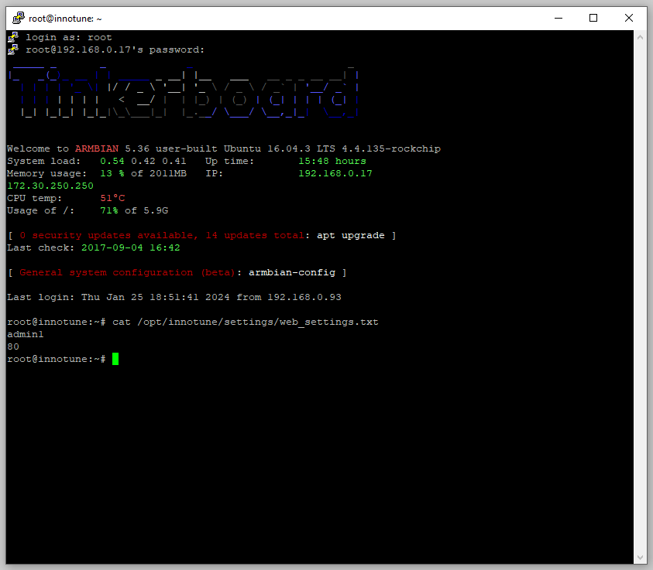
Task: Click the output line '80'
Action: coord(13,346)
